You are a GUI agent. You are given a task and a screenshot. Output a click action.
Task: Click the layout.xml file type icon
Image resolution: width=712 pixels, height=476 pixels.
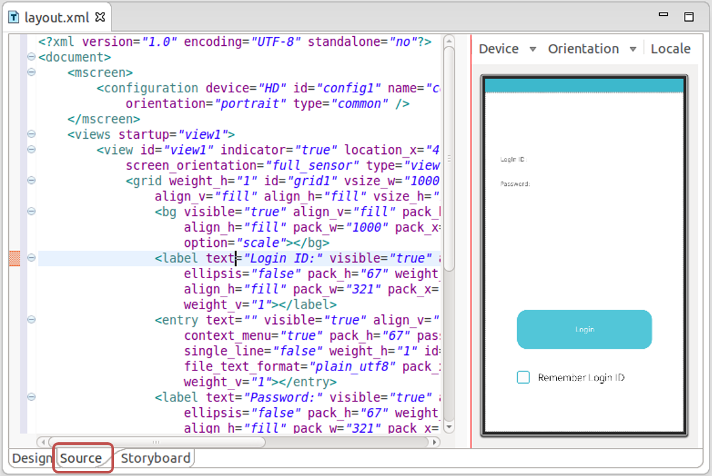coord(14,17)
